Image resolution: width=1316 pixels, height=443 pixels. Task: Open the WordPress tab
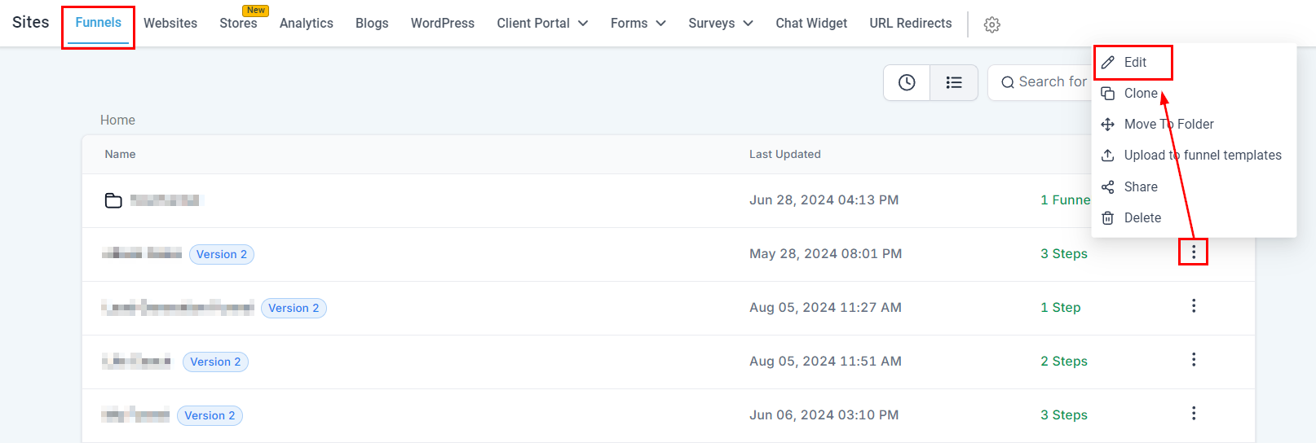tap(443, 24)
